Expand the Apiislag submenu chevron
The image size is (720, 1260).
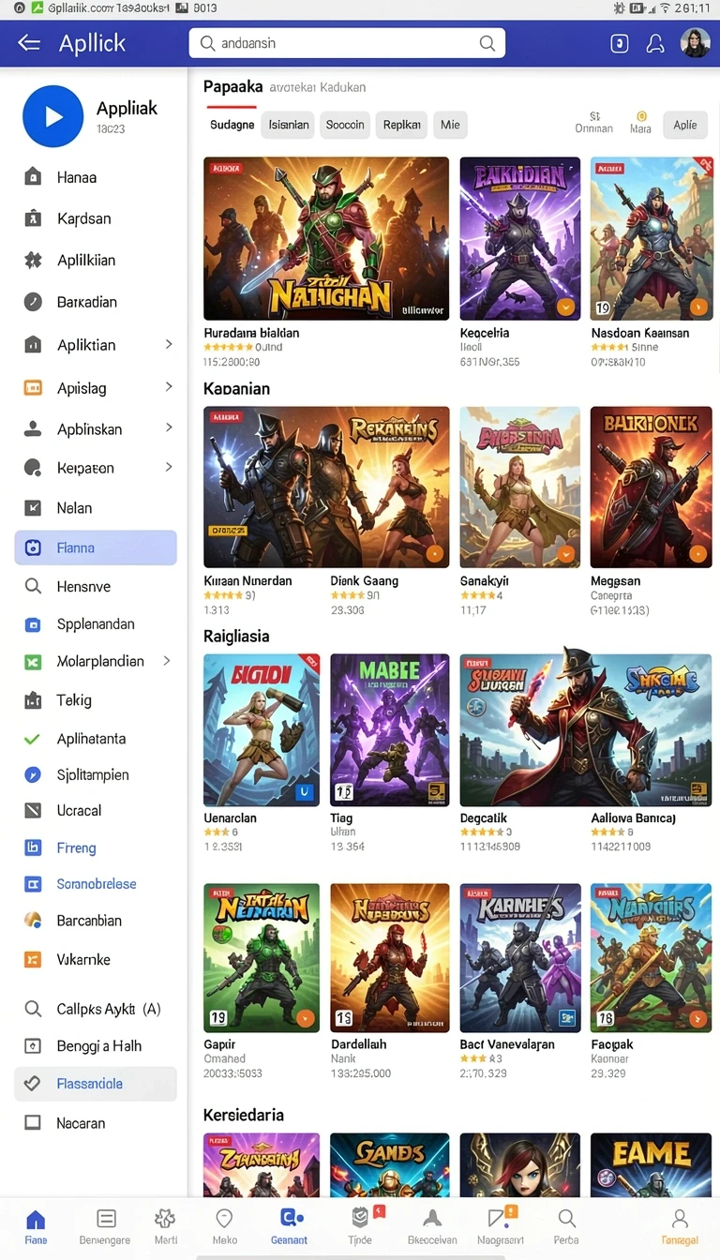[x=169, y=386]
